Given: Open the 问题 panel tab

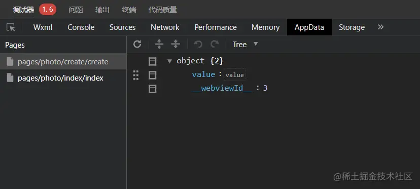Looking at the screenshot, I should coord(76,10).
